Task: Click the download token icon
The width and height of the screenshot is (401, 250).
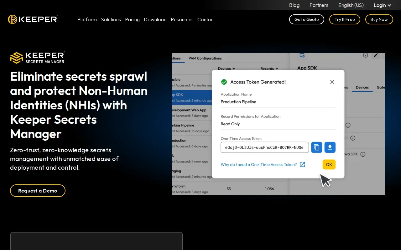Action: point(330,147)
